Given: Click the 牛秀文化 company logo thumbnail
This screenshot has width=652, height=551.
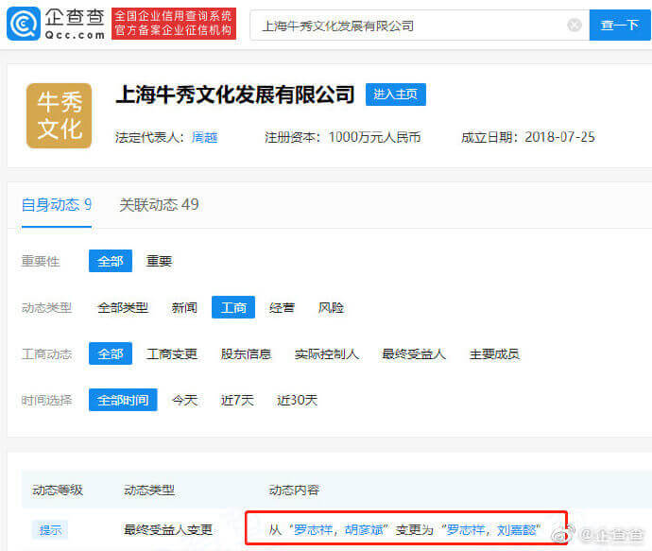Looking at the screenshot, I should 59,115.
